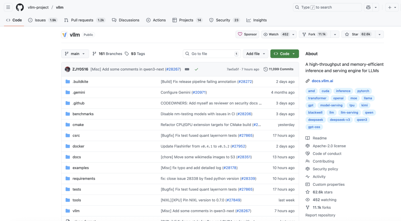Open the docs.vllm.ai link
Screen dimensions: 401x221
coord(322,81)
